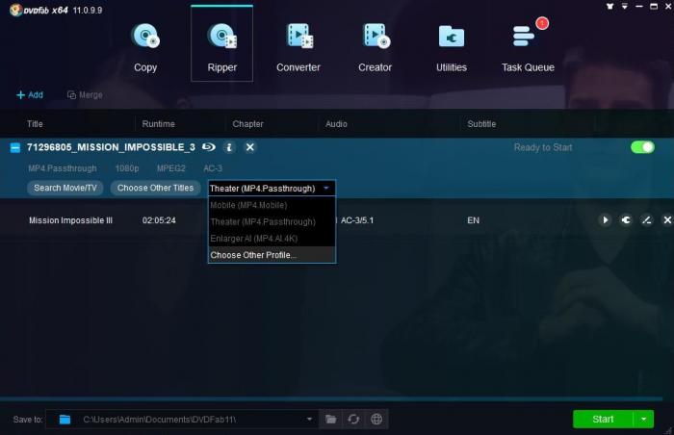674x435 pixels.
Task: Click the 02:05:24 runtime value
Action: [159, 220]
